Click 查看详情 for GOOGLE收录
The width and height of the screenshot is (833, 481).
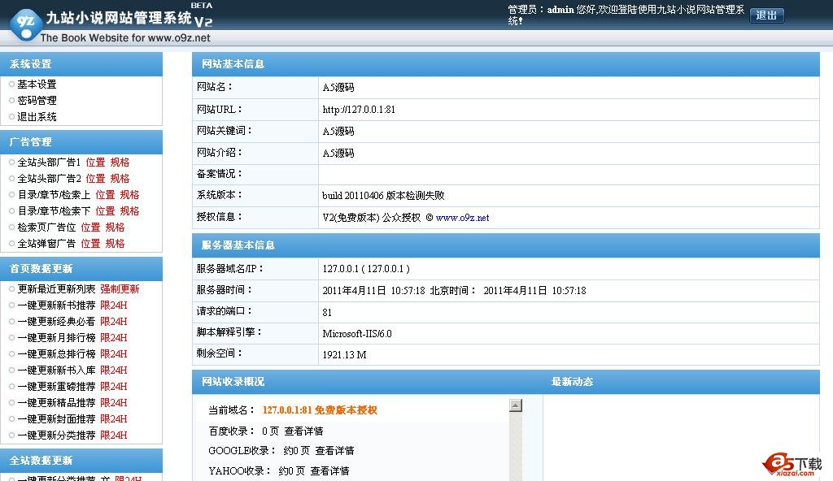tap(334, 451)
